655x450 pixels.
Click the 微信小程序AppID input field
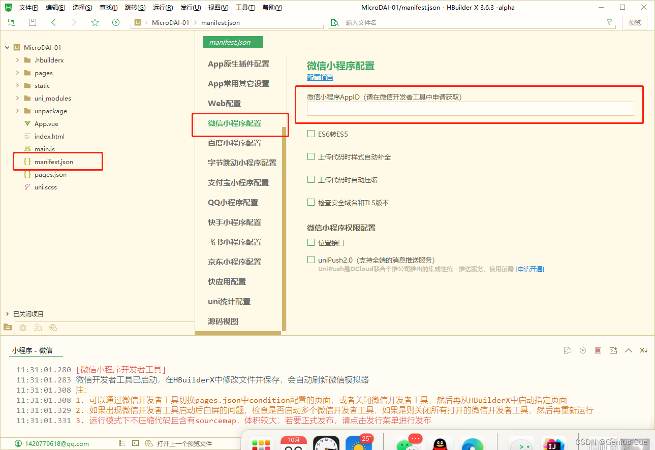click(x=471, y=109)
